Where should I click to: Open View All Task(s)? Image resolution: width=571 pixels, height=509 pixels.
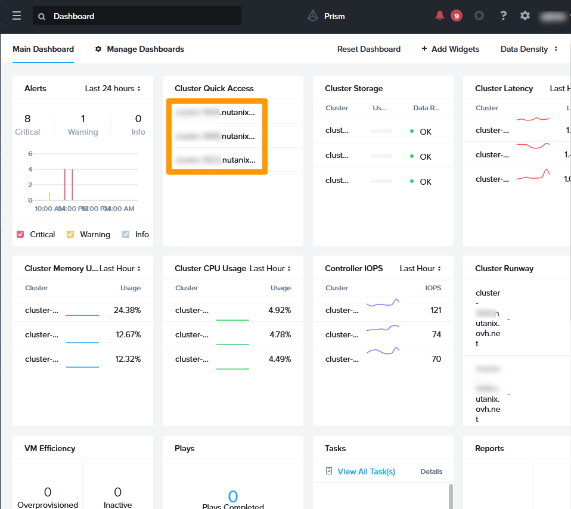[x=365, y=471]
